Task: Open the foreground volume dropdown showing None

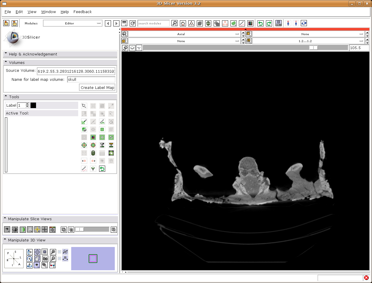Action: [308, 34]
